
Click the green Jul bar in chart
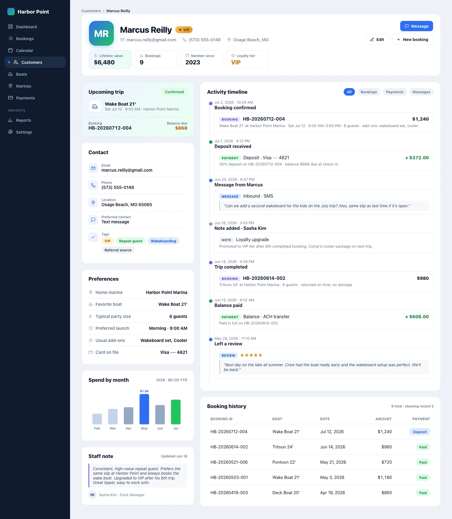pyautogui.click(x=176, y=412)
